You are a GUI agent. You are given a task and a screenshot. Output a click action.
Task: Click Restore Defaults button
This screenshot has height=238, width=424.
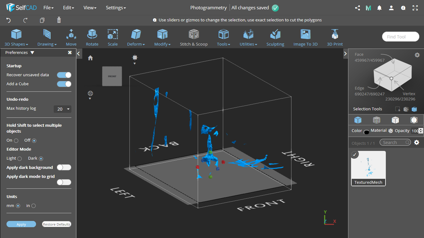pos(56,224)
